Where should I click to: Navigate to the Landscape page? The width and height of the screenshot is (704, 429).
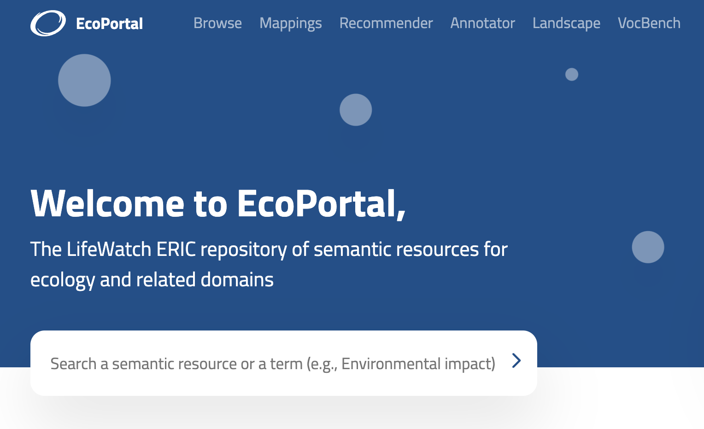click(566, 23)
